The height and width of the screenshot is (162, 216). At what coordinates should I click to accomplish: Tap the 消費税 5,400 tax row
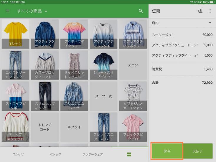(x=182, y=69)
